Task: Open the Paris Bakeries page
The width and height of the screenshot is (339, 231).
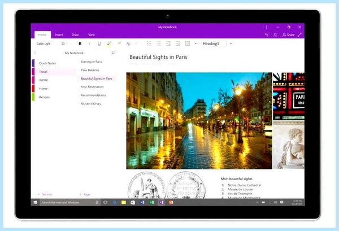Action: [x=90, y=70]
